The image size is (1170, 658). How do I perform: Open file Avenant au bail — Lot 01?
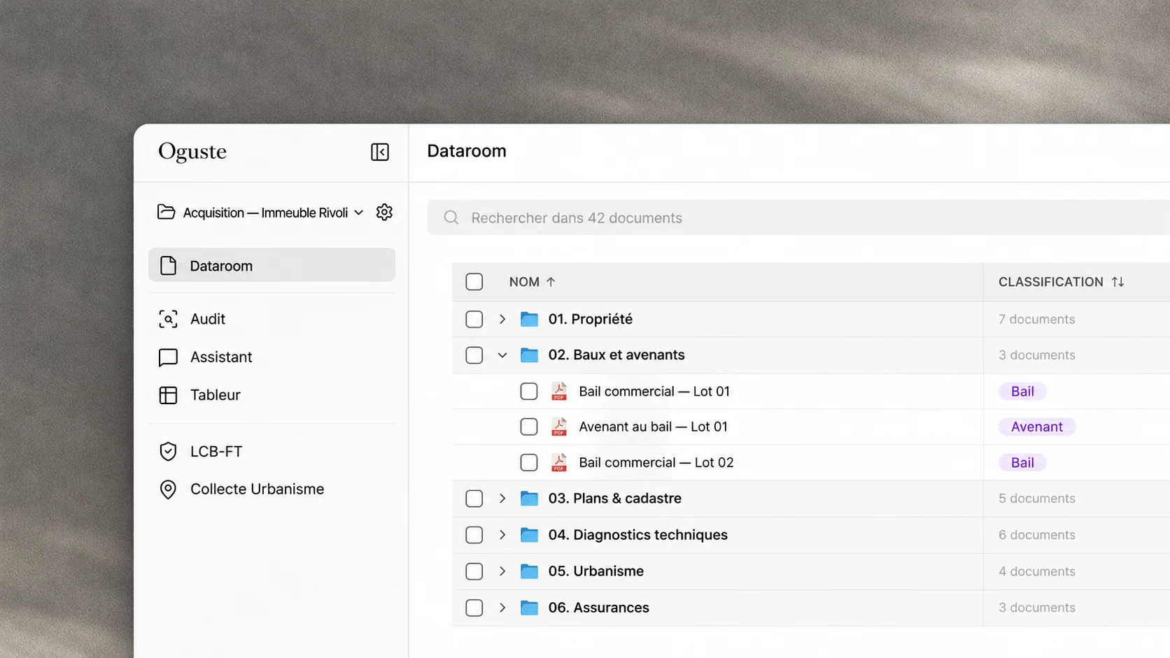(653, 427)
